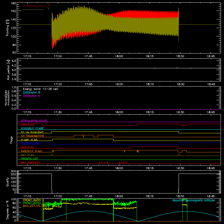Click the 150 tick on Quality axis

tap(13, 182)
